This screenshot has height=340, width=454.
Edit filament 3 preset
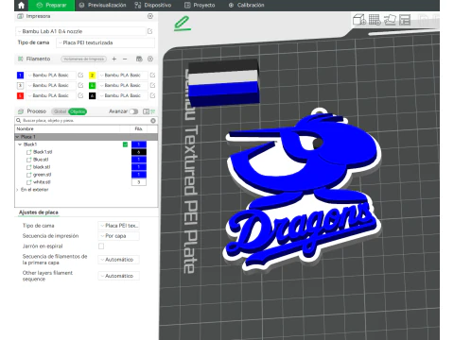pyautogui.click(x=80, y=85)
